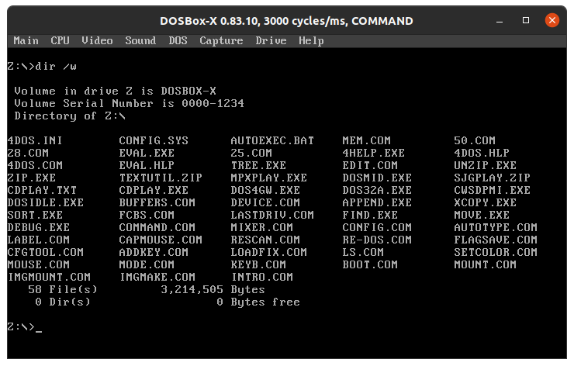
Task: Click the MOUNT.COM file name
Action: 486,265
